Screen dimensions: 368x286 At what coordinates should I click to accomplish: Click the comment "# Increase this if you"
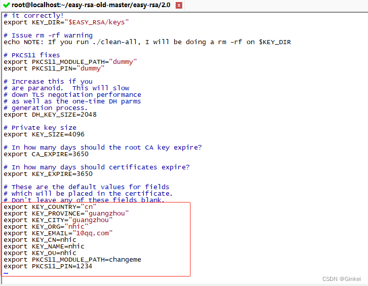pos(48,81)
